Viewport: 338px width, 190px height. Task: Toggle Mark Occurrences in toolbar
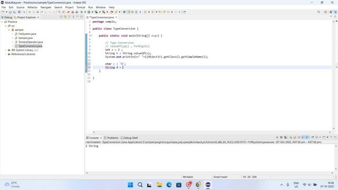pyautogui.click(x=129, y=12)
